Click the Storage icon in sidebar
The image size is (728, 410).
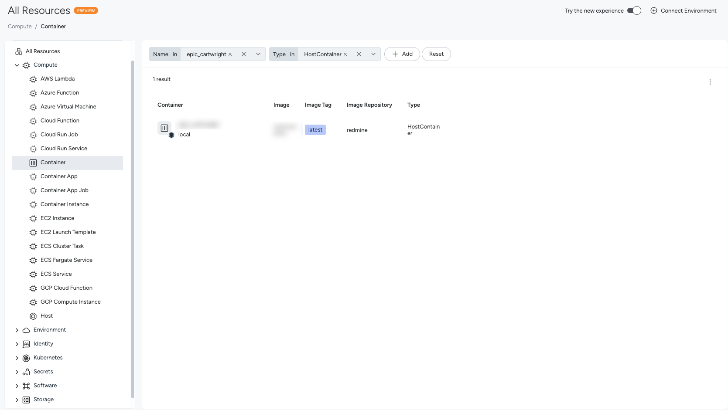pyautogui.click(x=26, y=400)
